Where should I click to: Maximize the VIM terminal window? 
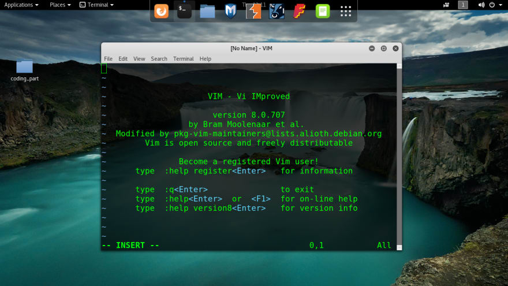point(383,49)
